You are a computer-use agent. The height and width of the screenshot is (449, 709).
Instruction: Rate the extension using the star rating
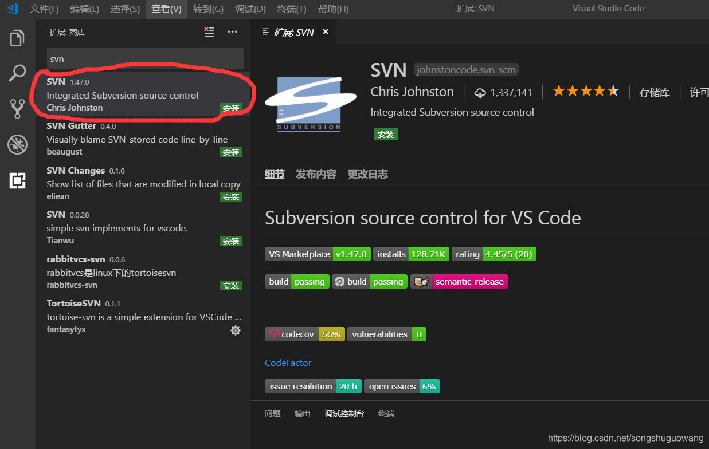[x=586, y=90]
